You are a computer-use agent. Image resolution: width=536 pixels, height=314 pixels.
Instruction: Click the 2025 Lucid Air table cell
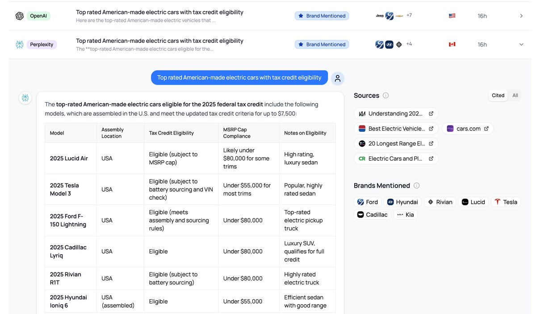[71, 159]
